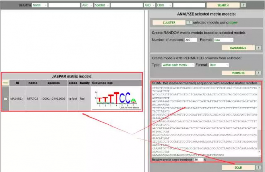Click the first search text input
Viewport: 265px width, 172px height.
(x=64, y=5)
